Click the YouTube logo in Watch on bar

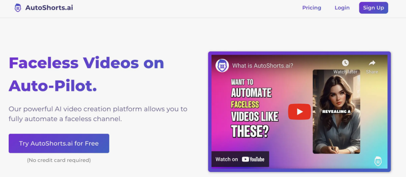pyautogui.click(x=253, y=159)
